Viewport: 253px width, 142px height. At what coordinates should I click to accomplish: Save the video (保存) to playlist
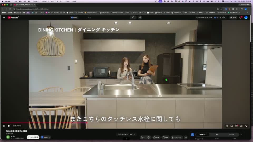[166, 137]
